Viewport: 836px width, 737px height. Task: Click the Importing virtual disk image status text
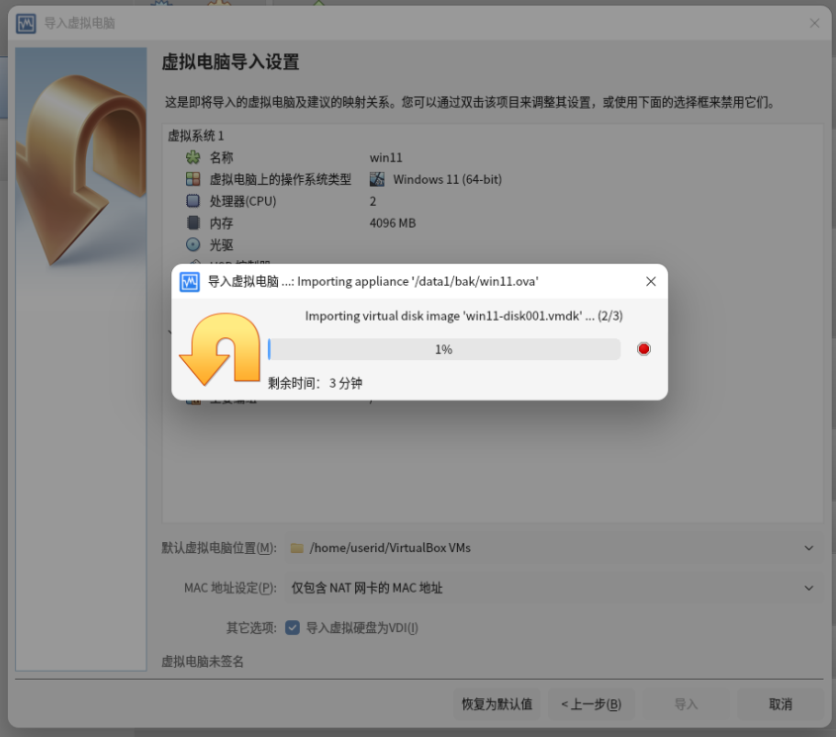point(464,317)
